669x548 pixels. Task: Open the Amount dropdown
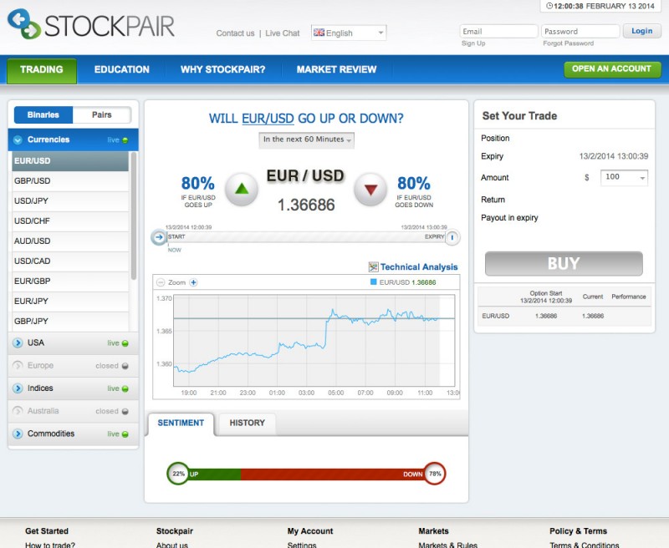point(624,177)
